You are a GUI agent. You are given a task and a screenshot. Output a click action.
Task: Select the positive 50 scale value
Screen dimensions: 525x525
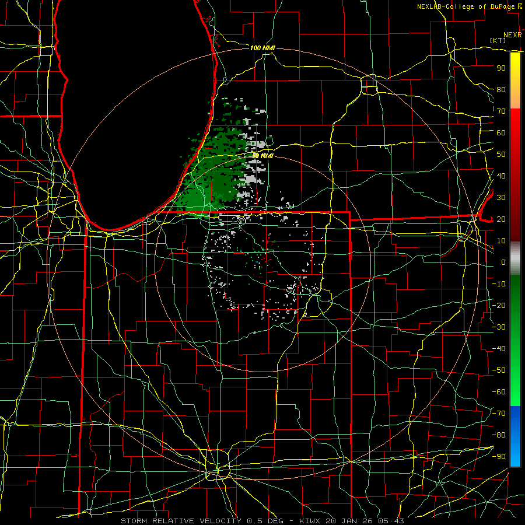(x=501, y=155)
